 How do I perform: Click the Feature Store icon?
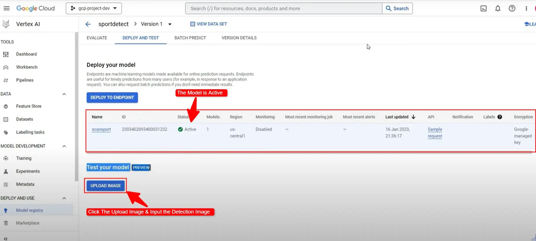coord(6,106)
